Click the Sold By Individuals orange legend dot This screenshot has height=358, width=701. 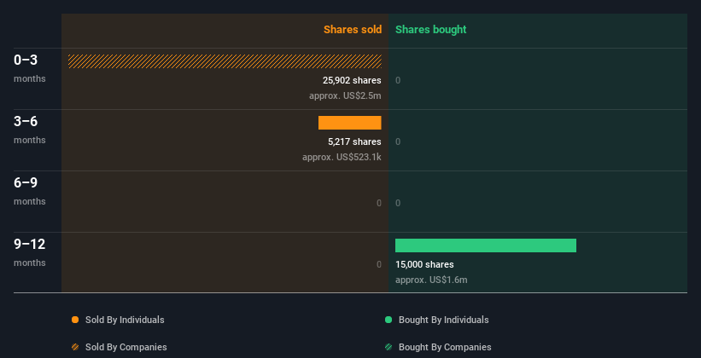[75, 320]
